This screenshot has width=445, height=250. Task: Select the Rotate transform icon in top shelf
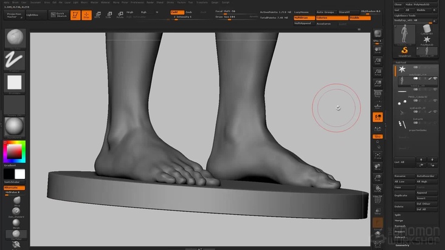(x=120, y=15)
